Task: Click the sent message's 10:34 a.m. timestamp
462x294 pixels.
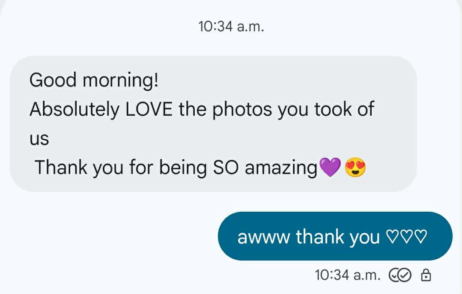Action: click(347, 275)
